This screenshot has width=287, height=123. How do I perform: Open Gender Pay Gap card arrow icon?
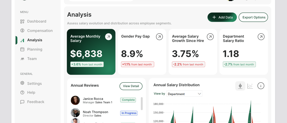pos(159,37)
